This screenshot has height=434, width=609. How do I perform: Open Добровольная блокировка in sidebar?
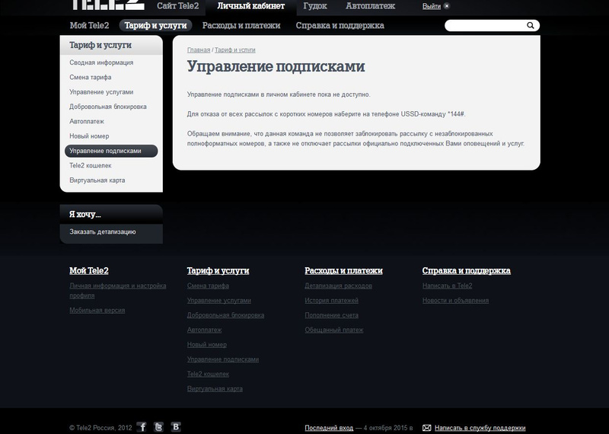[108, 107]
